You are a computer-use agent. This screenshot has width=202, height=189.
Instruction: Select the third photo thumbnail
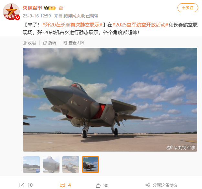(71, 164)
